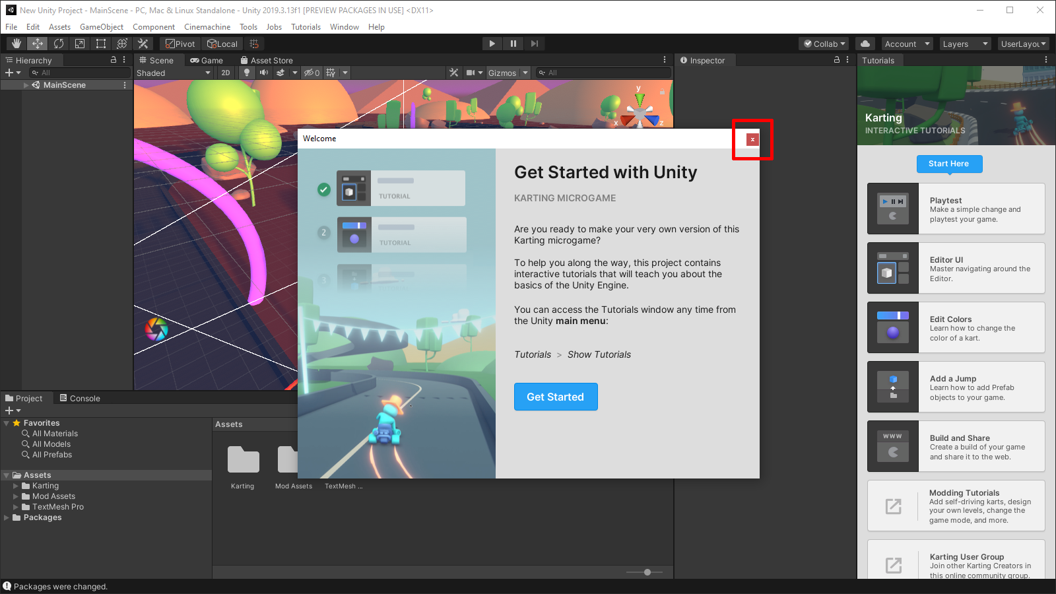This screenshot has width=1056, height=594.
Task: Toggle Local handle orientation
Action: 222,43
